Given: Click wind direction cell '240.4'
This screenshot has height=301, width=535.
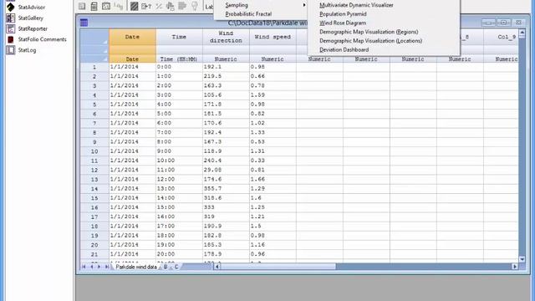Looking at the screenshot, I should point(226,161).
